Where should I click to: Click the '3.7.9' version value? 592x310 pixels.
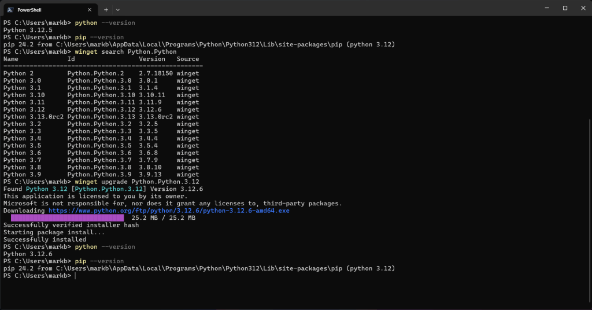[148, 160]
